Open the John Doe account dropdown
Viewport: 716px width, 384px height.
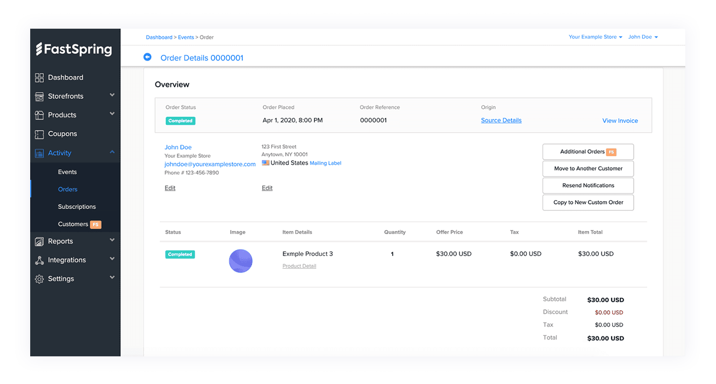(x=643, y=37)
